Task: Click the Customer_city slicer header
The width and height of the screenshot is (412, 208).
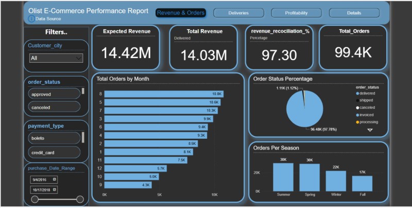Action: pos(45,46)
